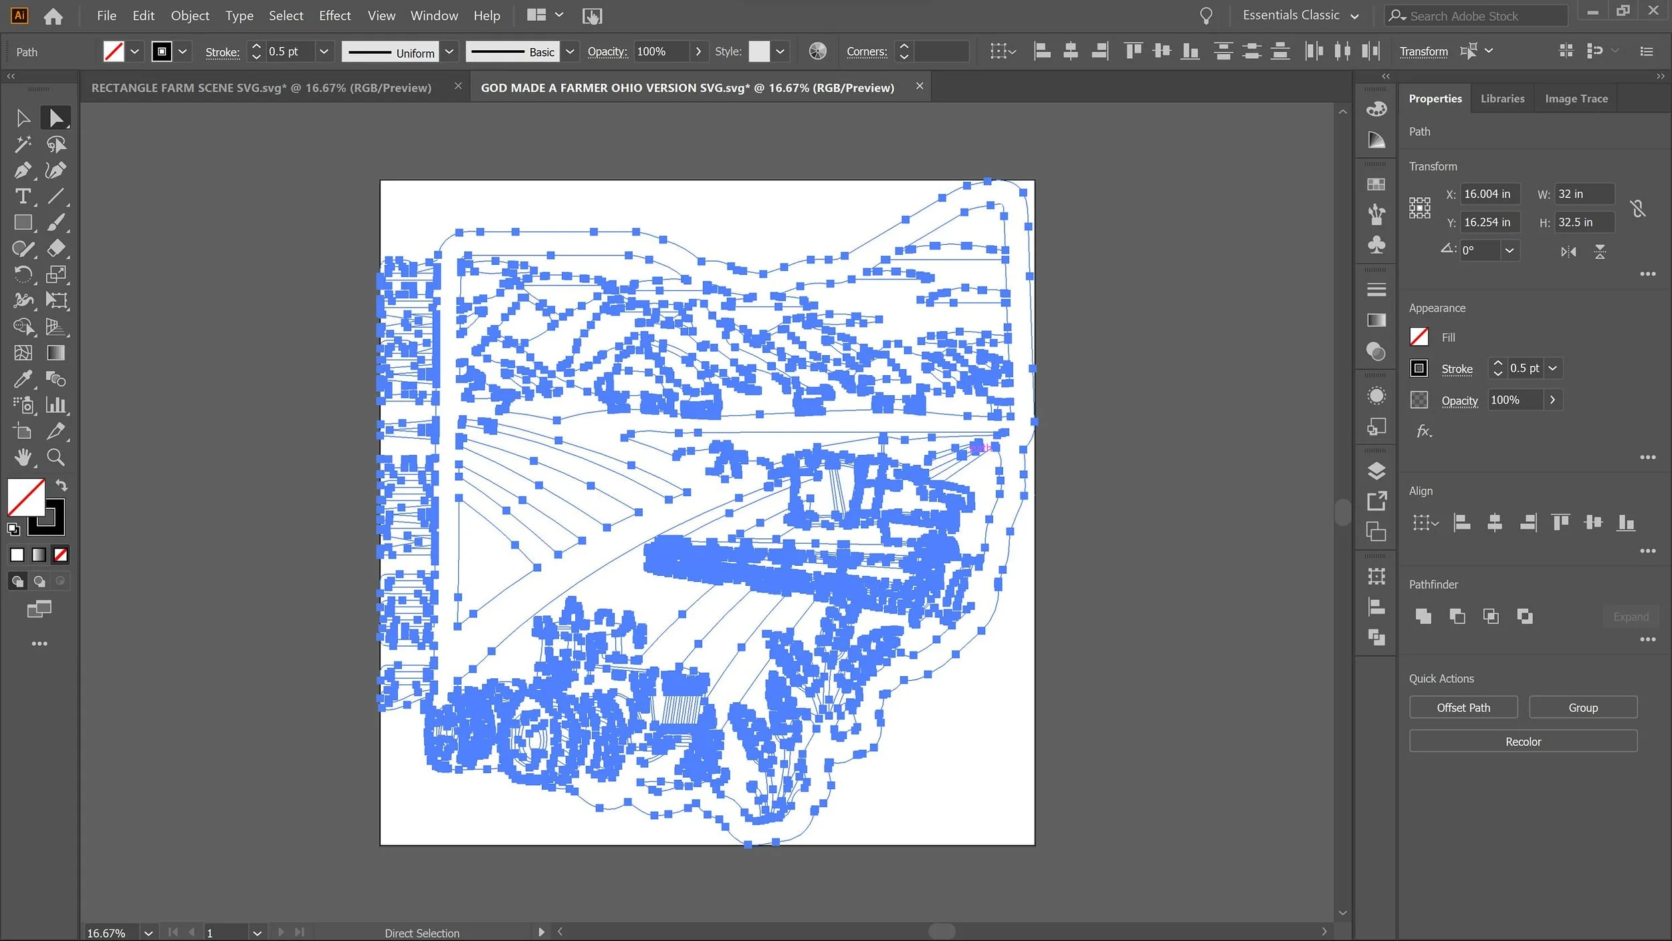Click the Fill swatch in Appearance

click(1419, 336)
